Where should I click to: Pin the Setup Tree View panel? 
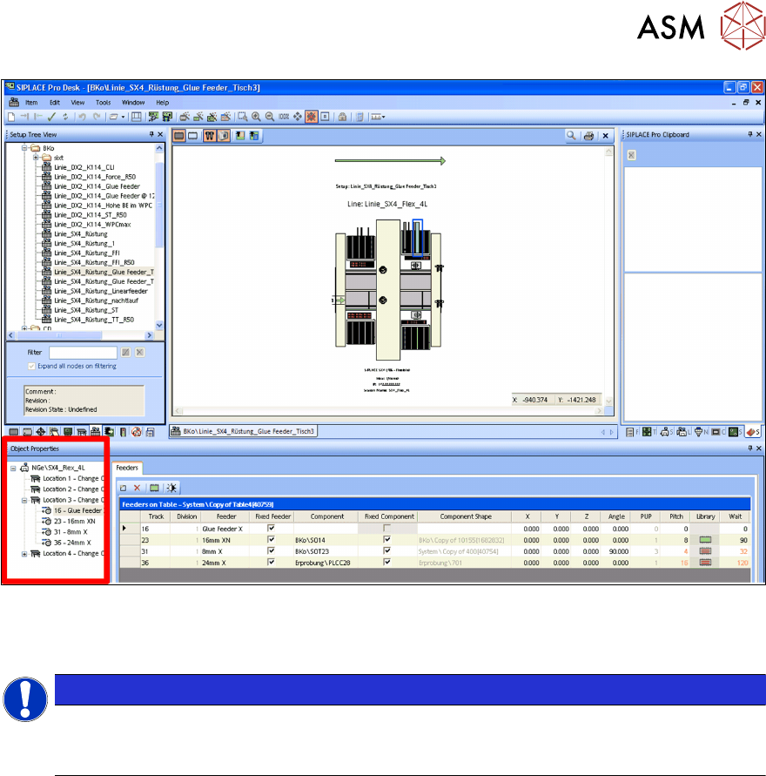pos(151,134)
